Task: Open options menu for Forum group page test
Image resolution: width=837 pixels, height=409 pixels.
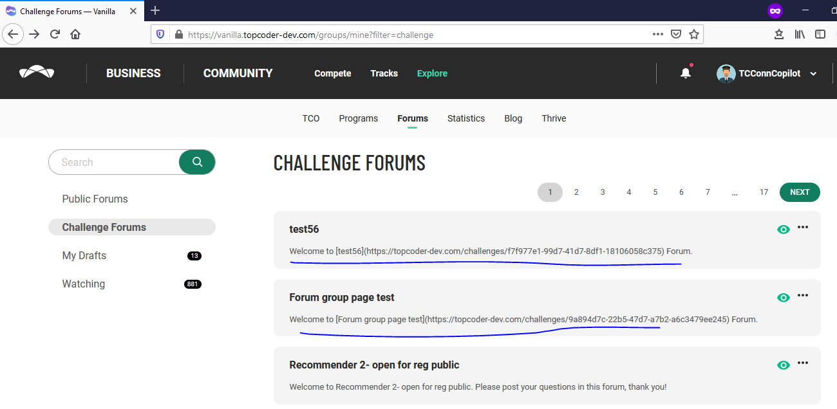Action: coord(803,295)
